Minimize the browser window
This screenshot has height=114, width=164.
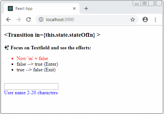pyautogui.click(x=137, y=3)
